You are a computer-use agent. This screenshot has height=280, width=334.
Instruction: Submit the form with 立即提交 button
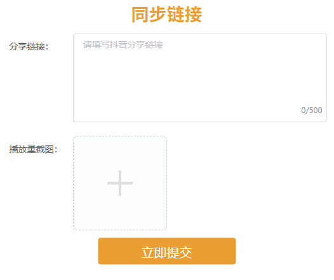(167, 251)
